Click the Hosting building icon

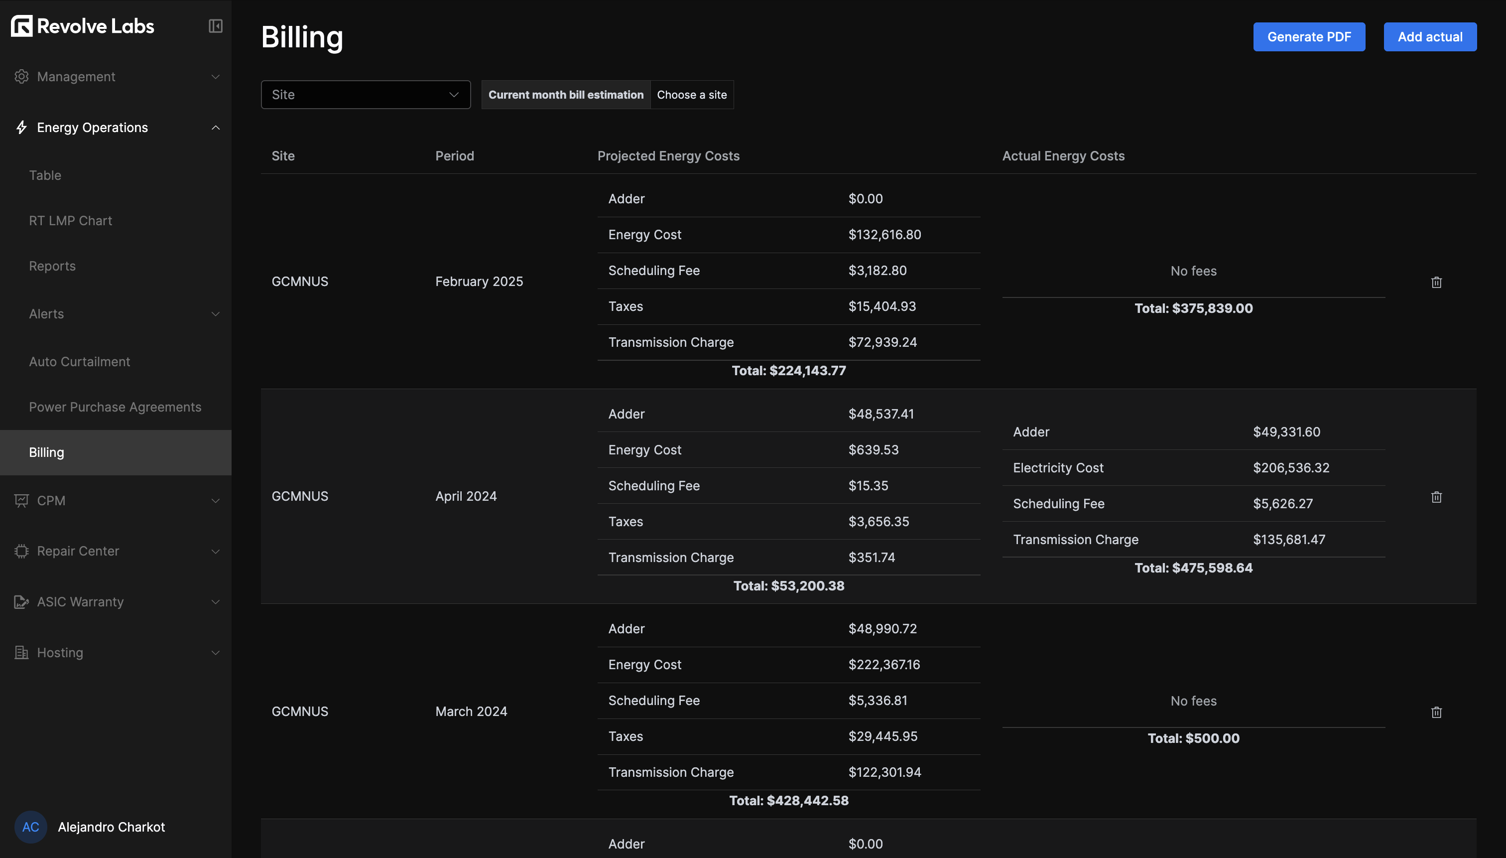tap(22, 652)
